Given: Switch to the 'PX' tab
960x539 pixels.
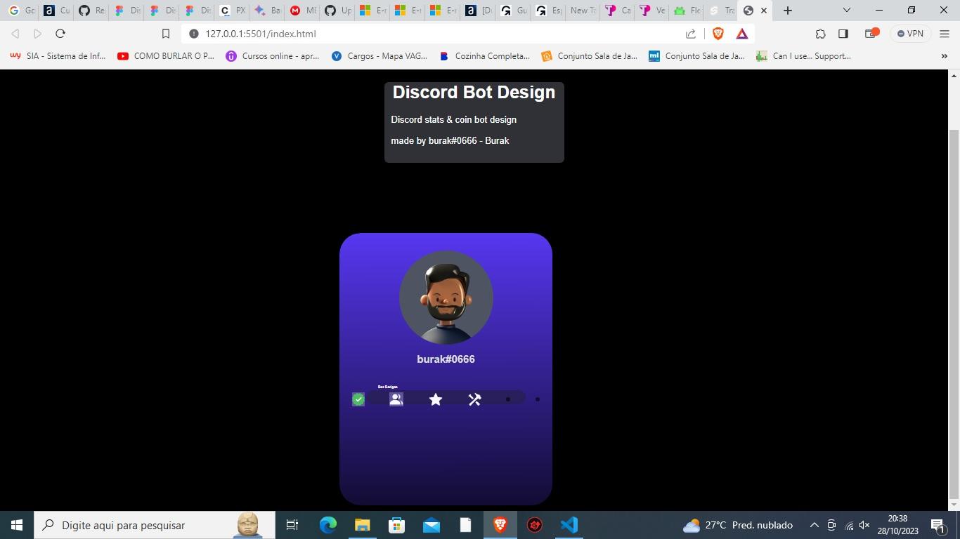Looking at the screenshot, I should pos(232,11).
